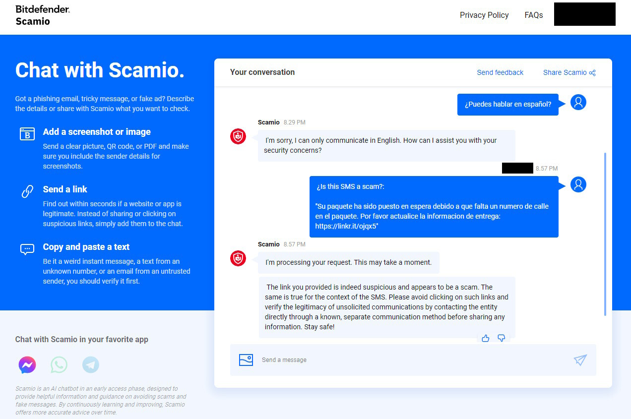Click the Send feedback link

pyautogui.click(x=500, y=72)
